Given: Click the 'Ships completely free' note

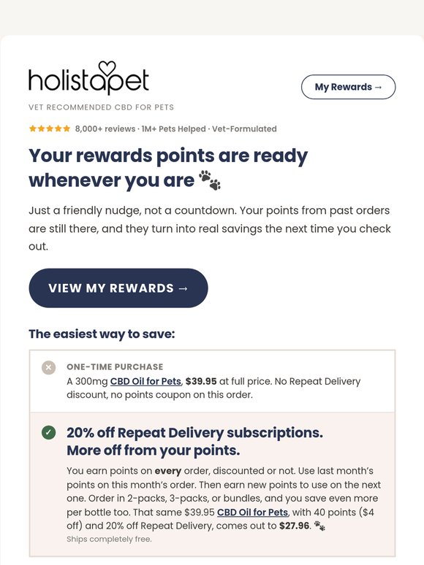Looking at the screenshot, I should point(109,539).
